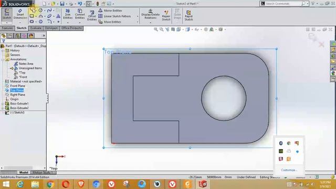
Task: Click the Zoom to Area icon
Action: pyautogui.click(x=161, y=29)
